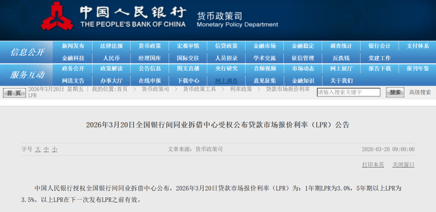Open 政策解读 under 服务互动

pyautogui.click(x=111, y=69)
